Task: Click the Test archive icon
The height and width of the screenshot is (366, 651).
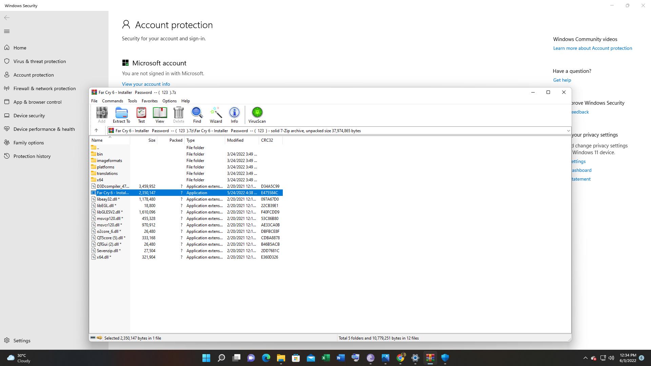Action: 141,115
